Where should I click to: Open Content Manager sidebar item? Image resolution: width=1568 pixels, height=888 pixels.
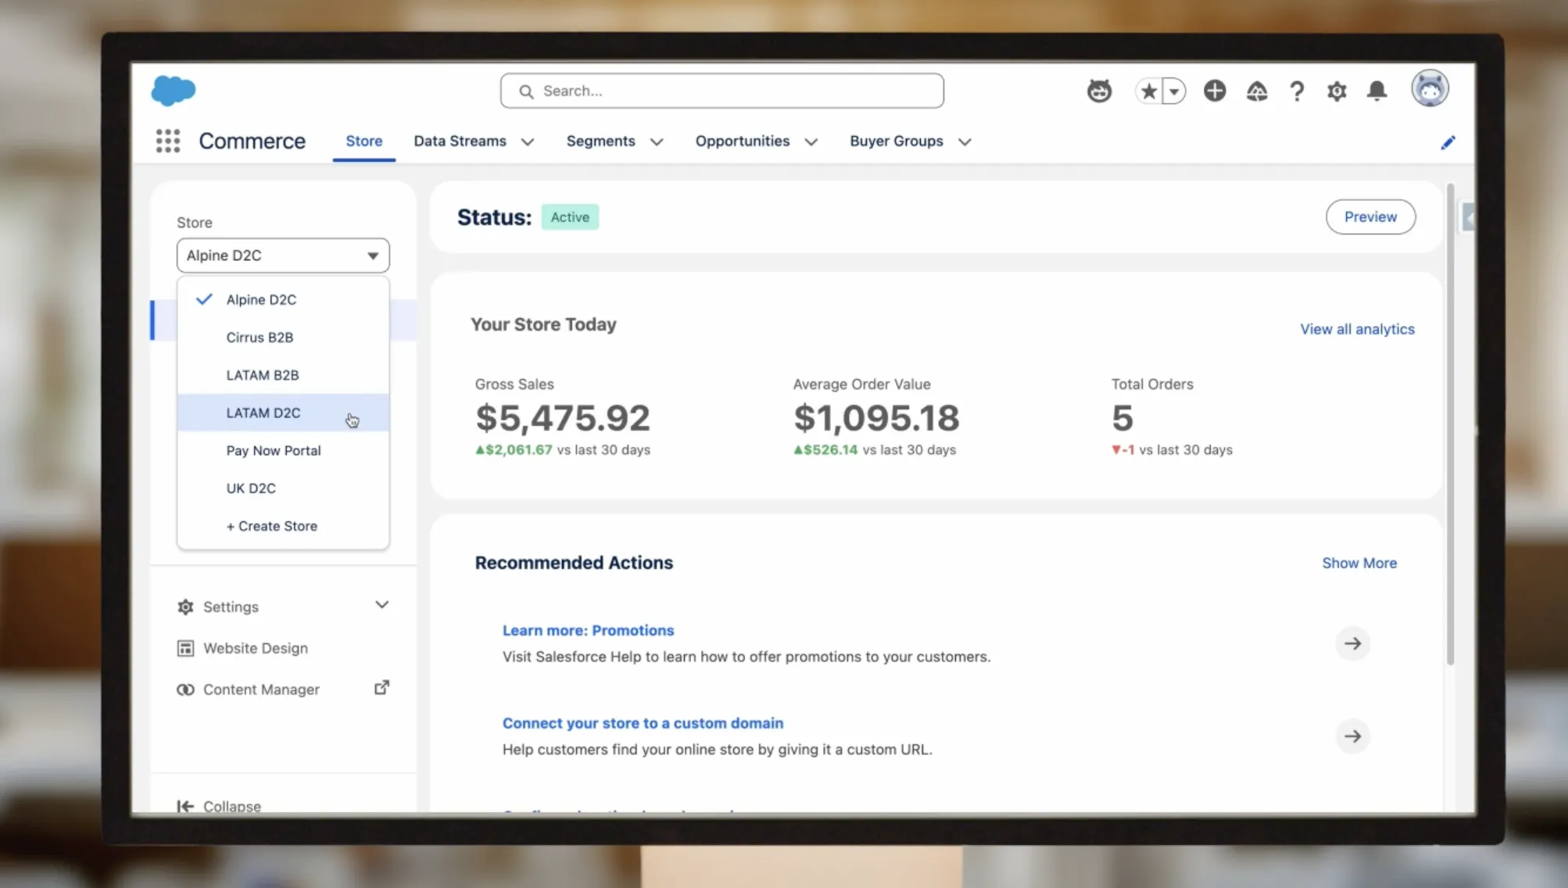click(261, 689)
